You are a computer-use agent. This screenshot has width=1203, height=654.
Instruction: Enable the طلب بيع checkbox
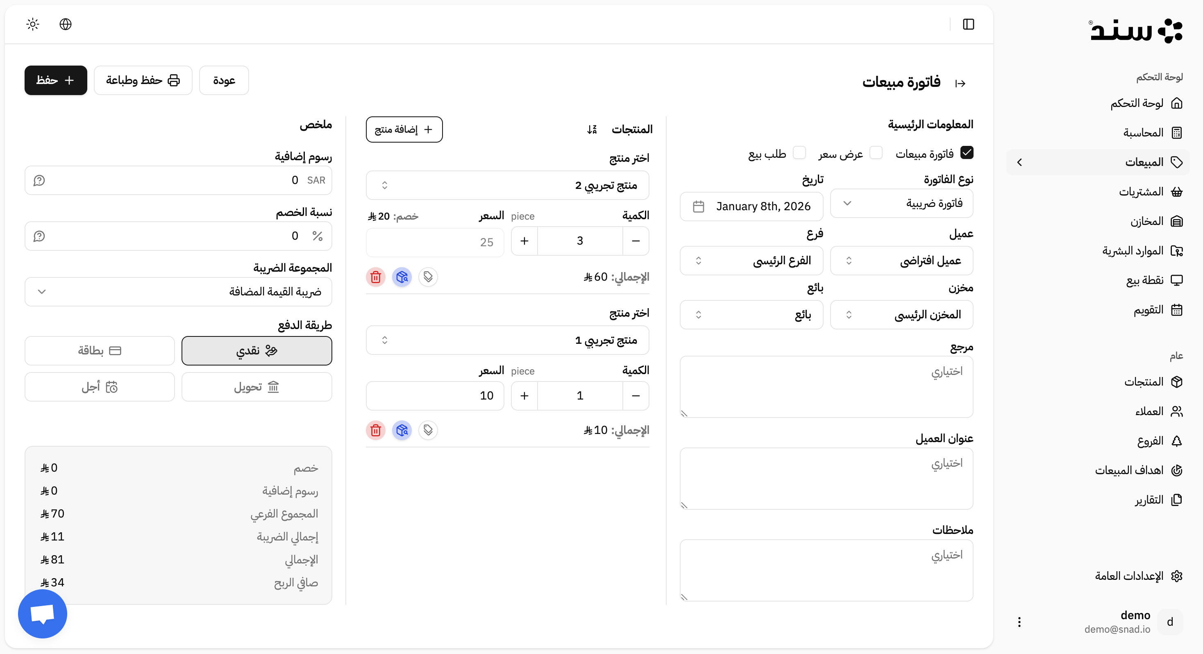(801, 153)
